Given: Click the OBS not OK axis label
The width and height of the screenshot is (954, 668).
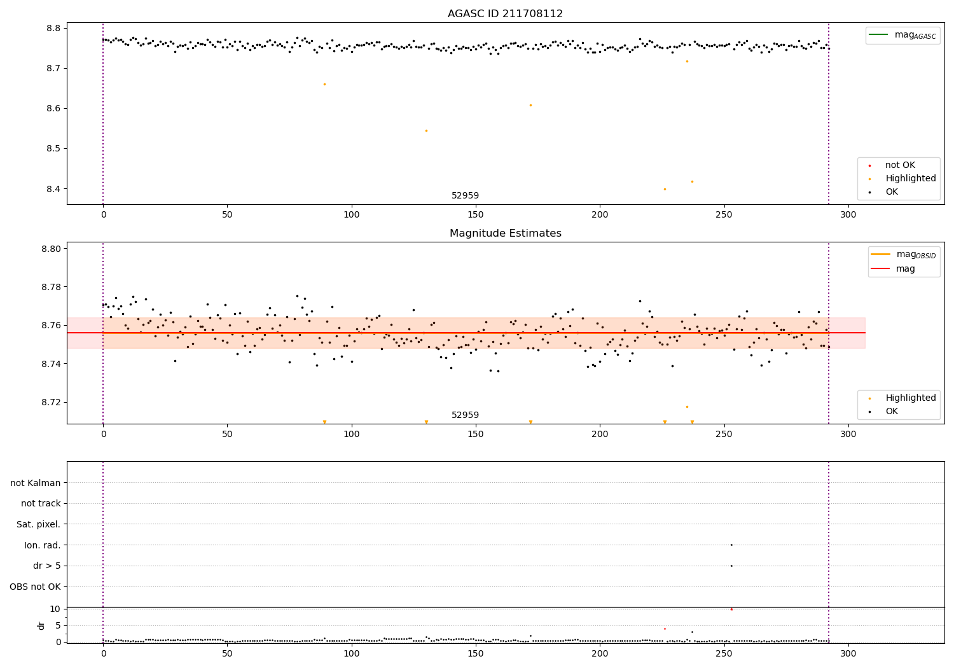Looking at the screenshot, I should (36, 587).
